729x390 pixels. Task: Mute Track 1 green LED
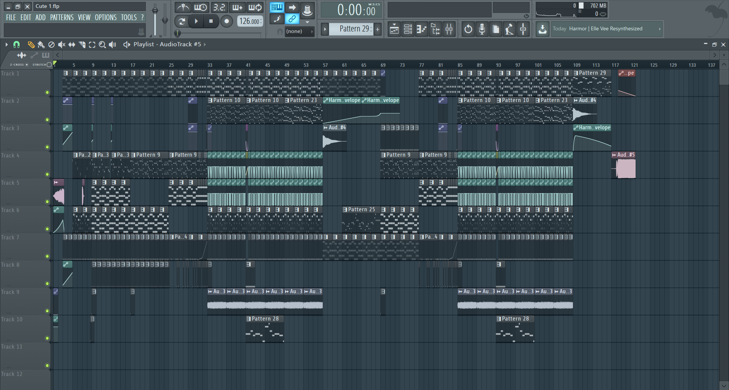coord(47,92)
